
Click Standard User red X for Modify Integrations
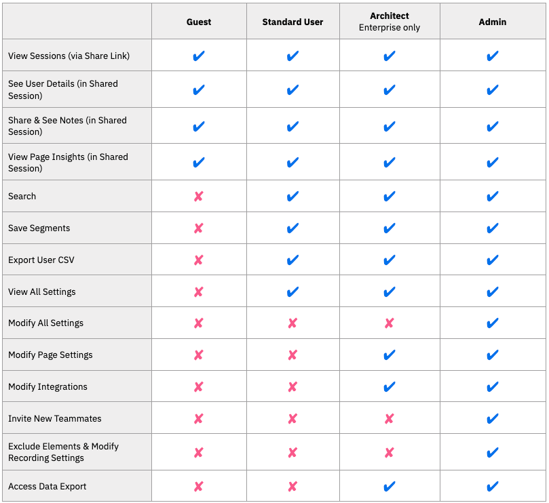click(x=292, y=386)
